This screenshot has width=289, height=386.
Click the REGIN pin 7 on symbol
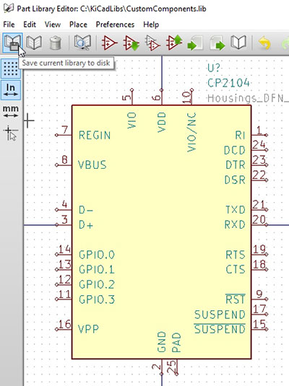point(64,135)
